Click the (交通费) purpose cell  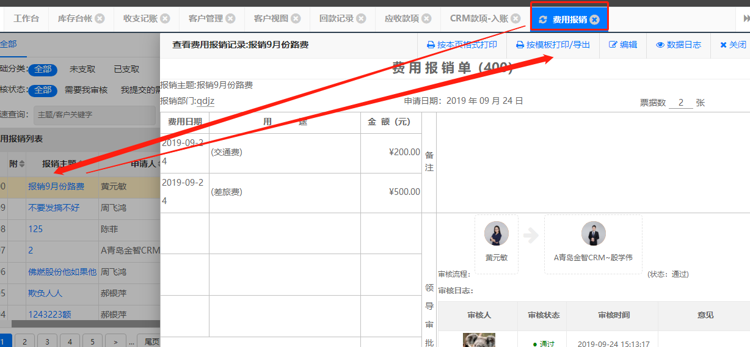click(x=285, y=153)
